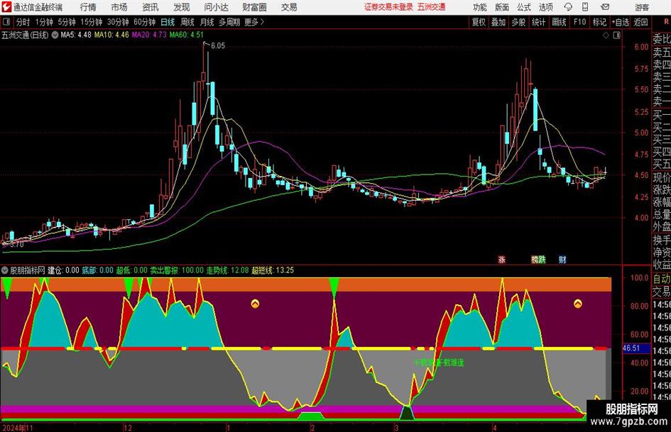Open F10 company info

click(x=580, y=22)
